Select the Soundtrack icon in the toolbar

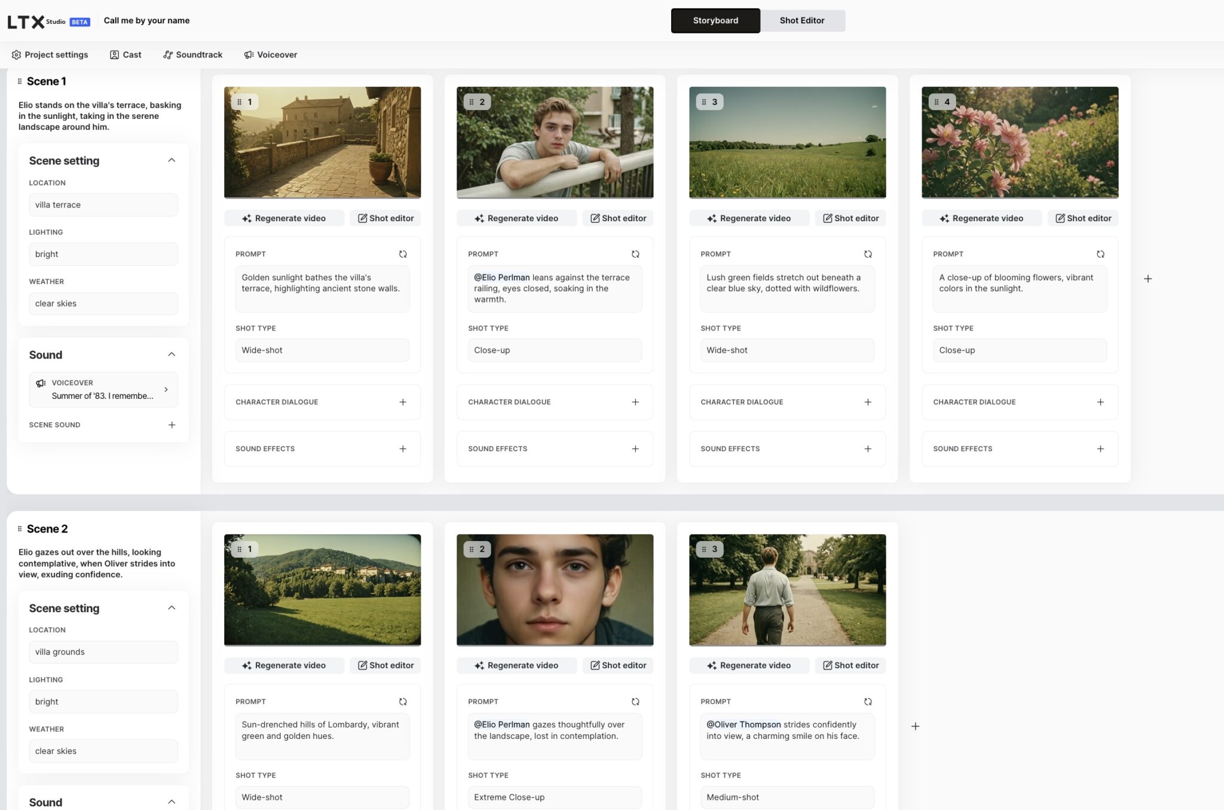[x=167, y=54]
